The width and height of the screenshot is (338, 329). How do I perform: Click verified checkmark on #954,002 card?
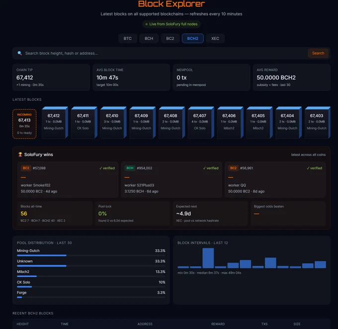pos(211,168)
